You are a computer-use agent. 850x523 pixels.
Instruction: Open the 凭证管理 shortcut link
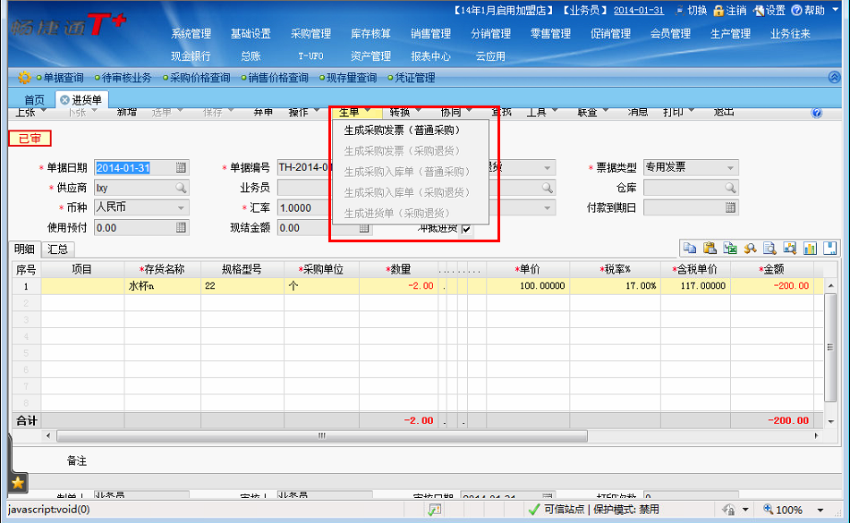click(x=414, y=78)
